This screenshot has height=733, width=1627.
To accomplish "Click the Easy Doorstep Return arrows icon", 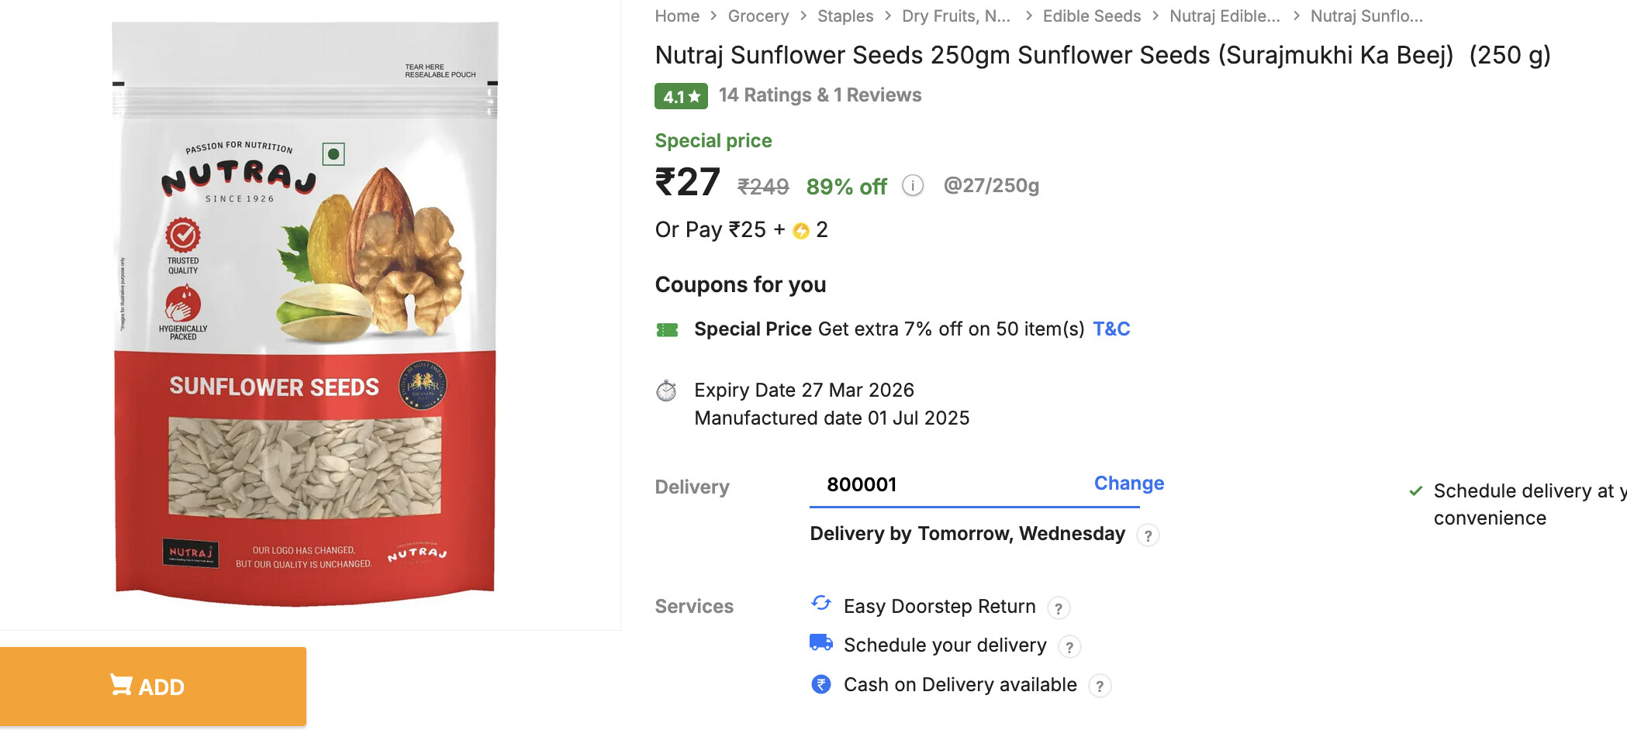I will point(820,604).
